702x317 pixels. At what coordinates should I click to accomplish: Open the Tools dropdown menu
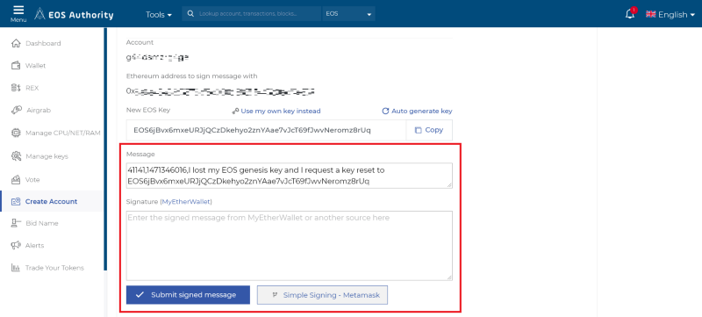(159, 15)
